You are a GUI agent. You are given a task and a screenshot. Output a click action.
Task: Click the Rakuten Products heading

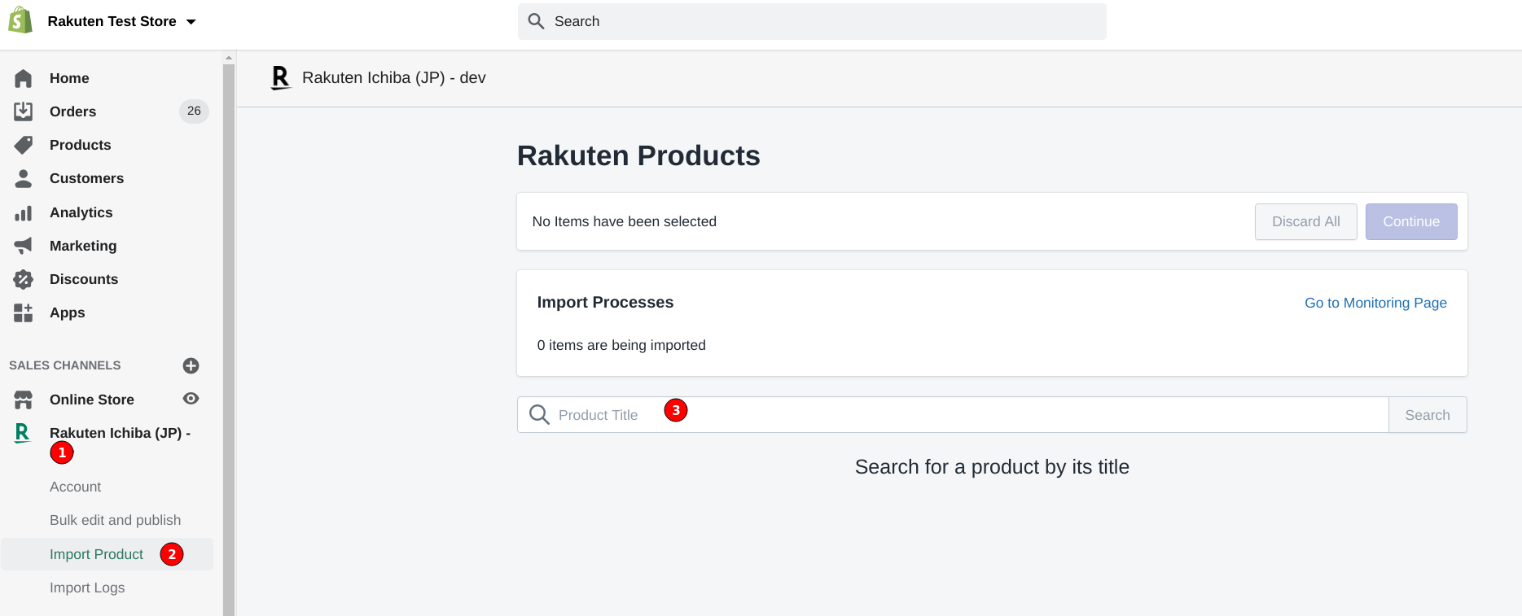pos(638,155)
